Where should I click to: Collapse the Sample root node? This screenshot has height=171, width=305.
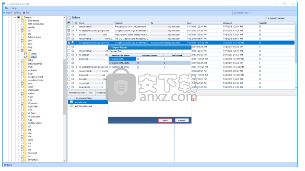point(15,17)
